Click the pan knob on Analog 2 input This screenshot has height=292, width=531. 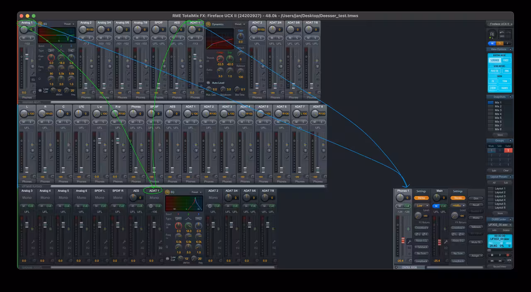coord(83,29)
